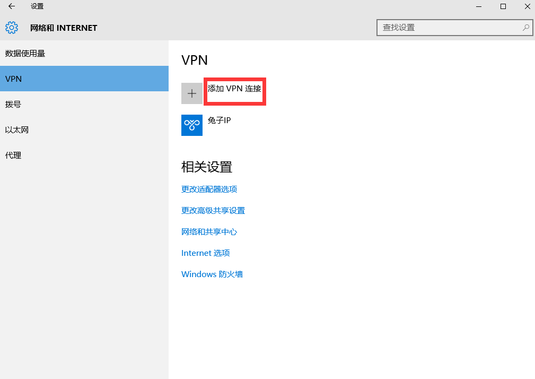This screenshot has height=379, width=535.
Task: Select the 兔子IP VPN connection icon
Action: pyautogui.click(x=192, y=125)
